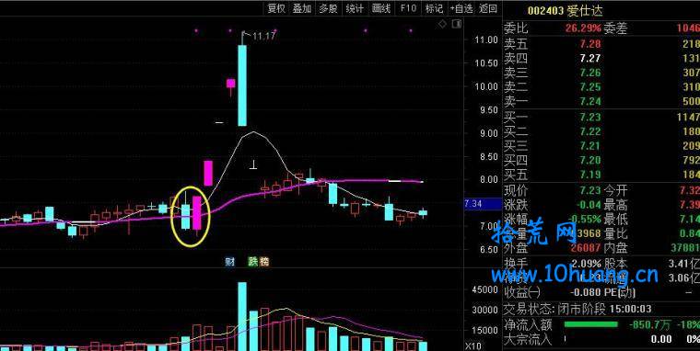This screenshot has width=700, height=351.
Task: Click the X10 volume scale label
Action: [x=473, y=345]
